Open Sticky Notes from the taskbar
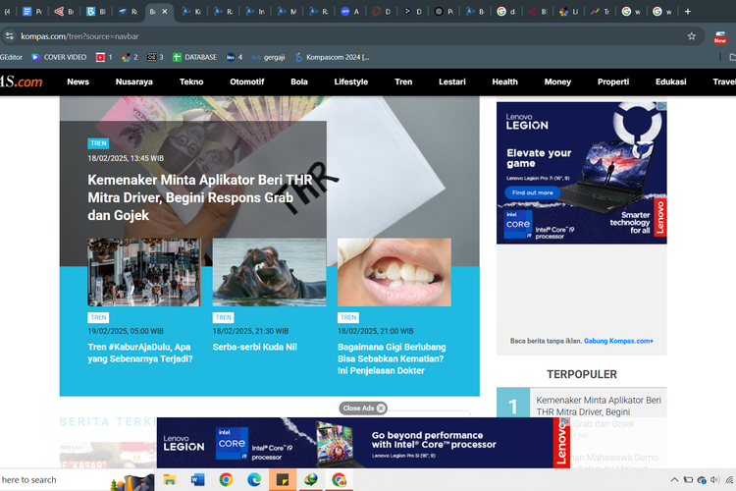 pyautogui.click(x=283, y=479)
